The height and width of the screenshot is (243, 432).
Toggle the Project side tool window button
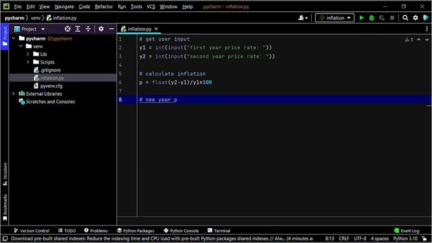pyautogui.click(x=5, y=36)
